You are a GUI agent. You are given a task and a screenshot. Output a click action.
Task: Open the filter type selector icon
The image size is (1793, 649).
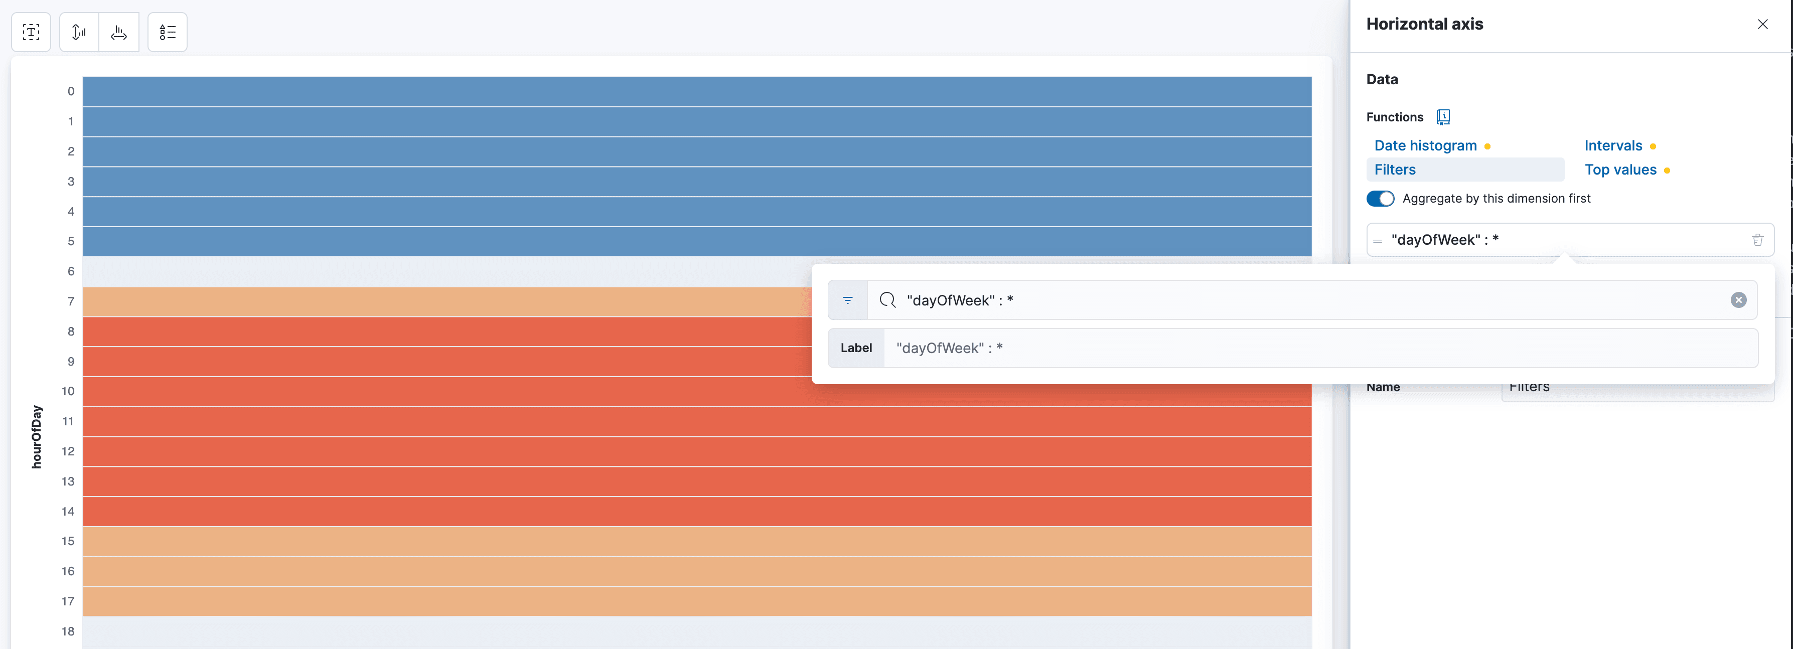point(847,300)
